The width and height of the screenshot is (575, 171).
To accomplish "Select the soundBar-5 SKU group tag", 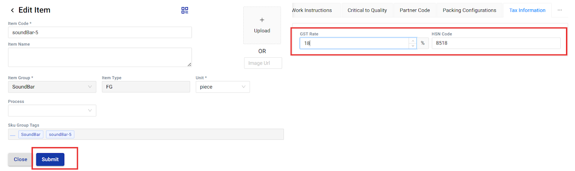I will [60, 134].
